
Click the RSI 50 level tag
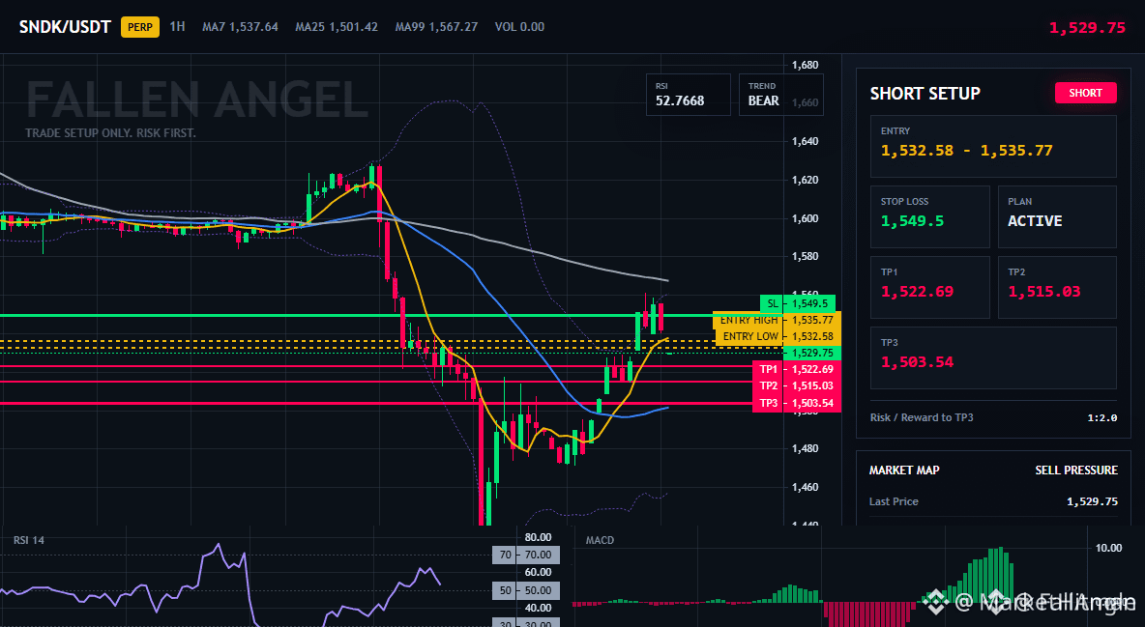pos(526,589)
